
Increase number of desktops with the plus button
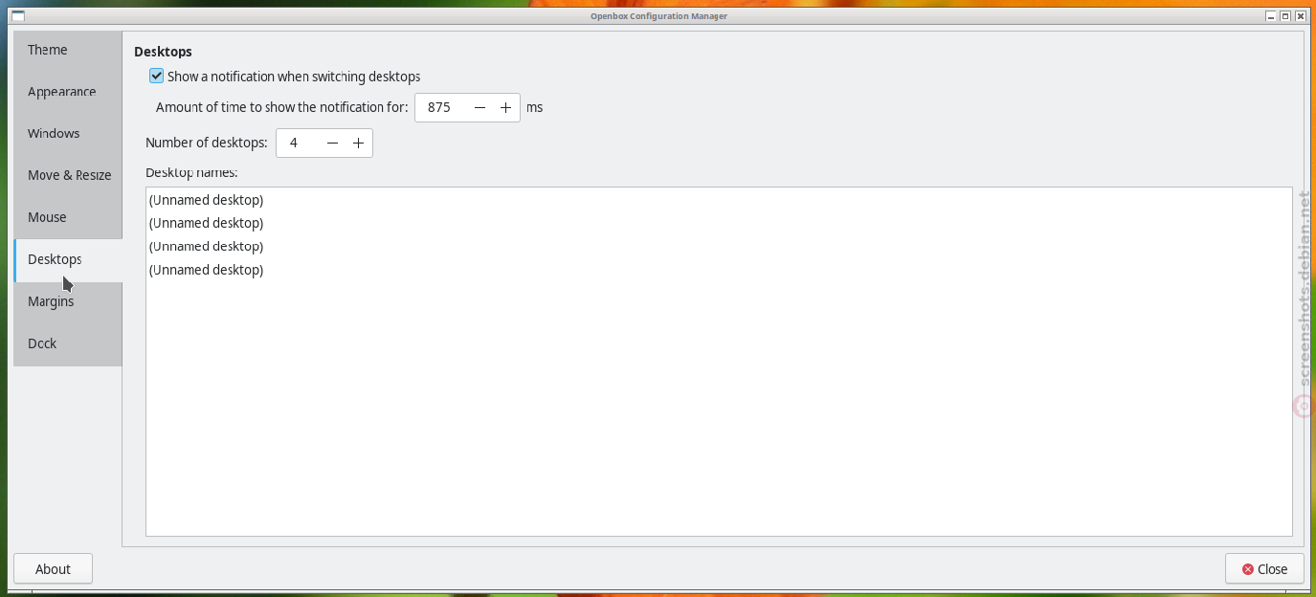[358, 144]
